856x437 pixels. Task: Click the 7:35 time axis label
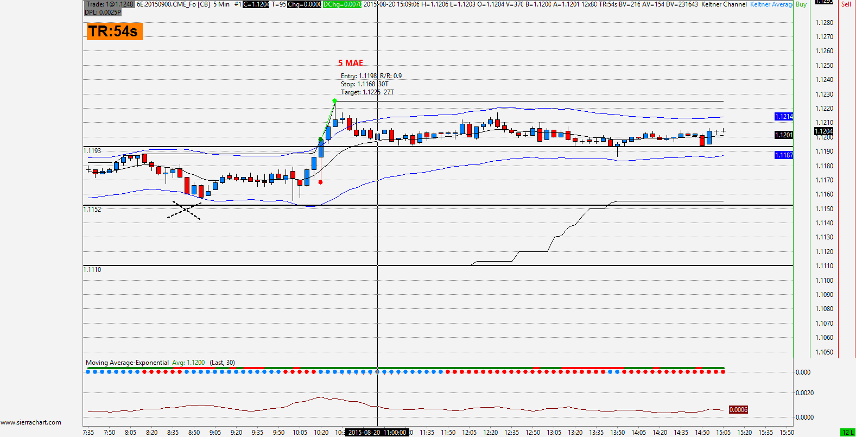coord(88,433)
